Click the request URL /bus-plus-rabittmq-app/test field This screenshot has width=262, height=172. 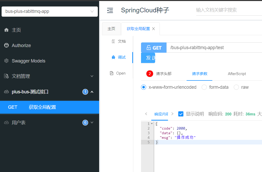[214, 48]
